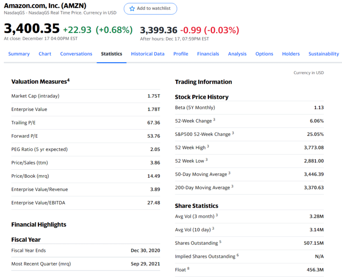Switch to the Summary tab
342x277 pixels.
click(19, 54)
